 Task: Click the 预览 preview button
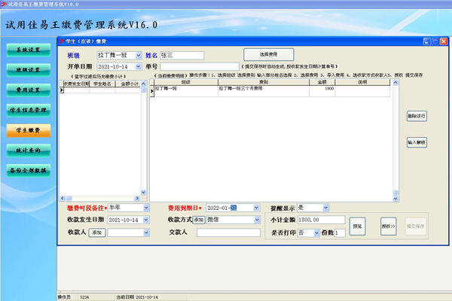tap(357, 227)
